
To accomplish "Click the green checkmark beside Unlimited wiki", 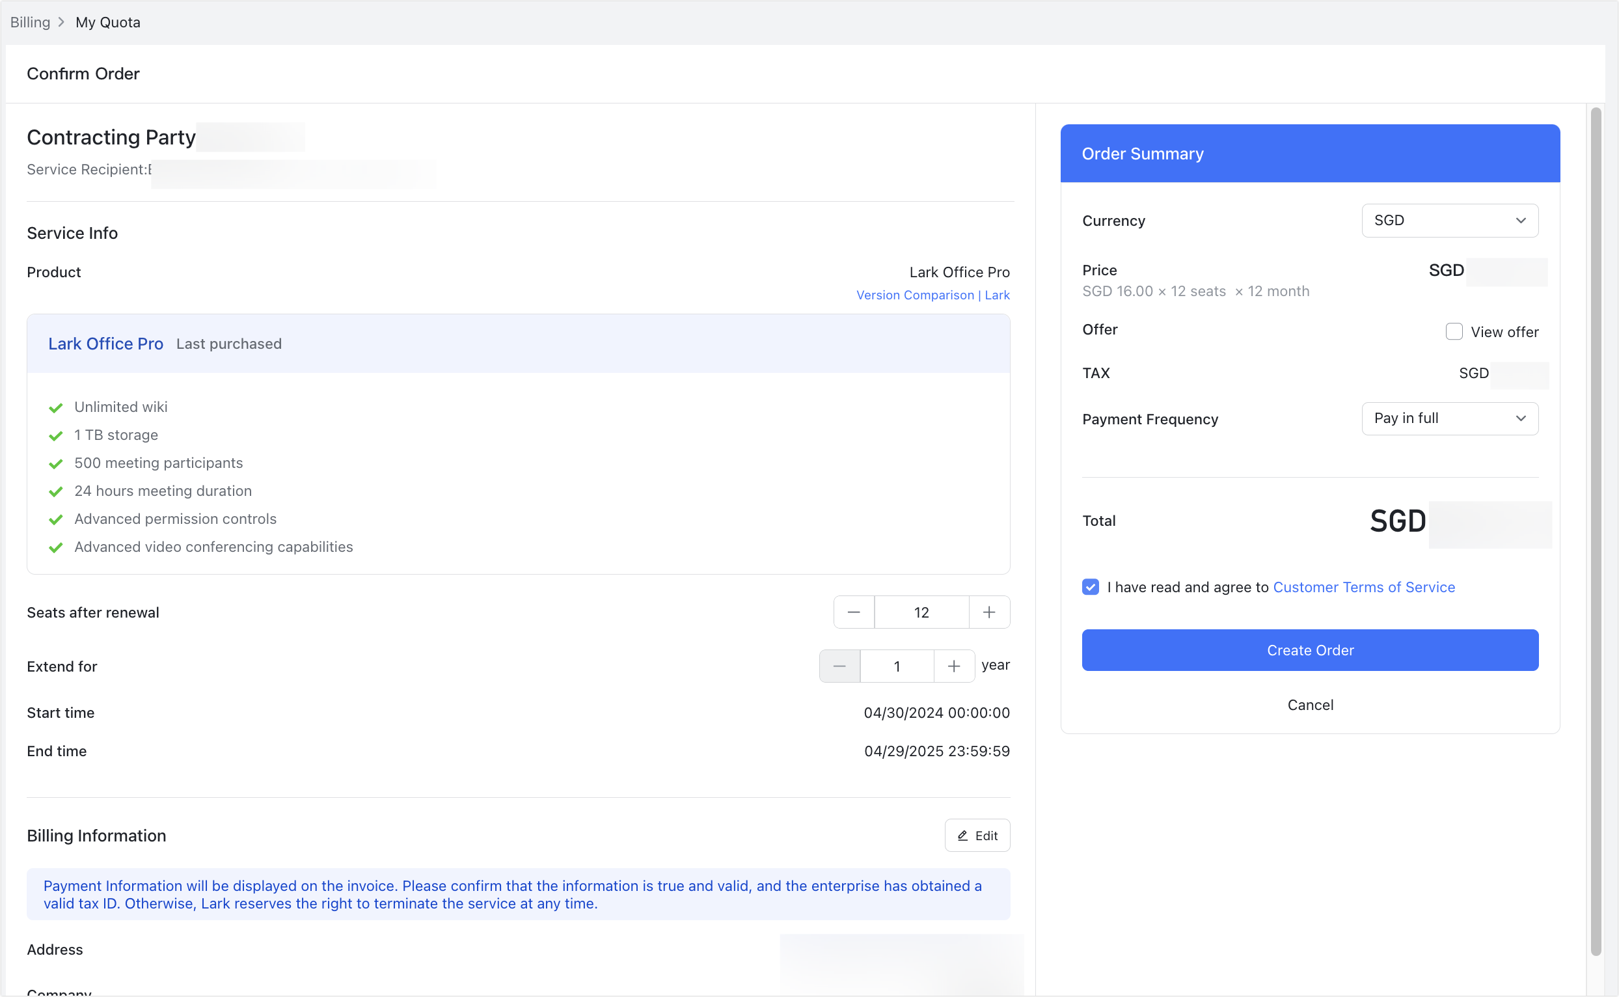I will [x=55, y=407].
